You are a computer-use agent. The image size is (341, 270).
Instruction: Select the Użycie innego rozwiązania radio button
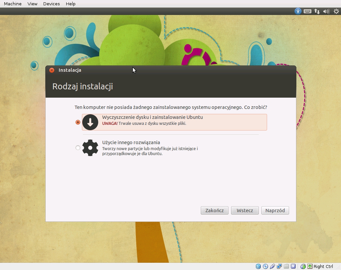coord(78,148)
